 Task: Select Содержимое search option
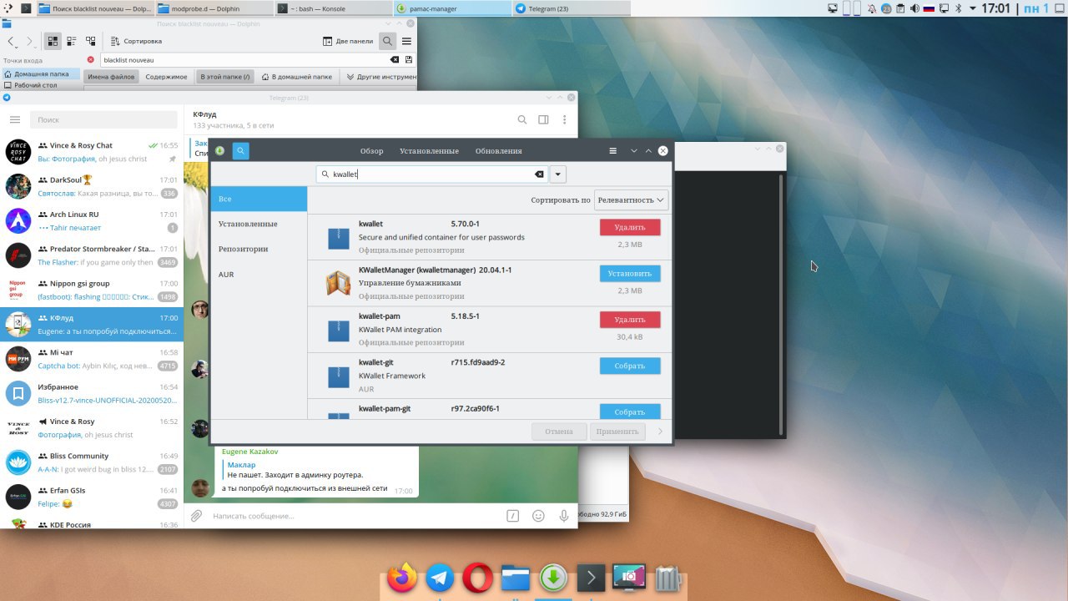pos(166,77)
